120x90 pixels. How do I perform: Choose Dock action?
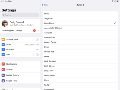(80, 47)
